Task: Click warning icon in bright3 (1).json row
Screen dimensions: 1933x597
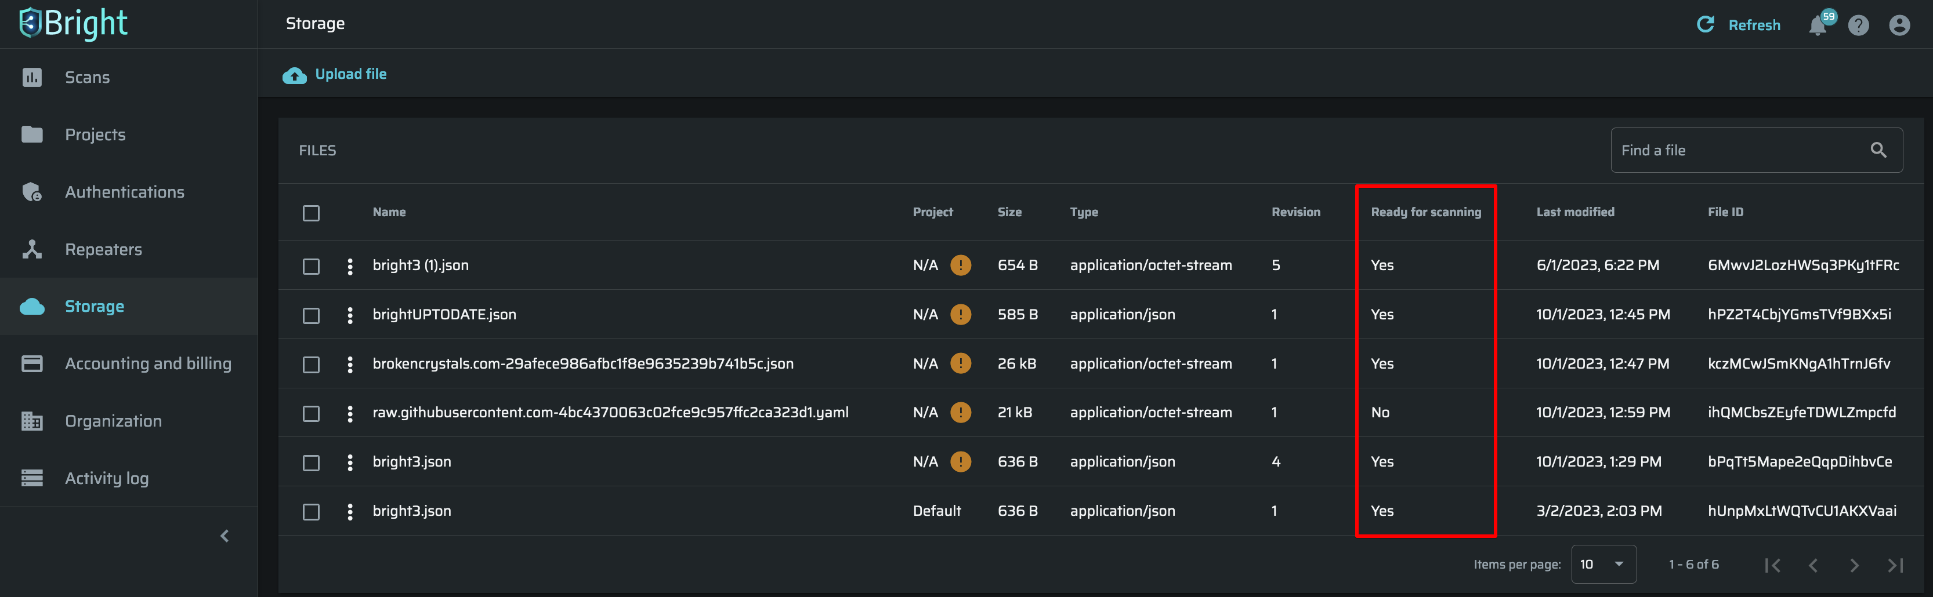Action: pos(961,265)
